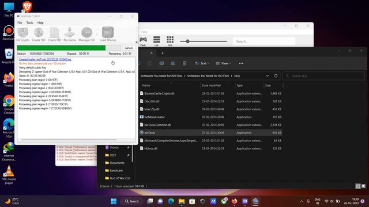
Task: Open the File menu in IsoTools
Action: click(x=20, y=23)
